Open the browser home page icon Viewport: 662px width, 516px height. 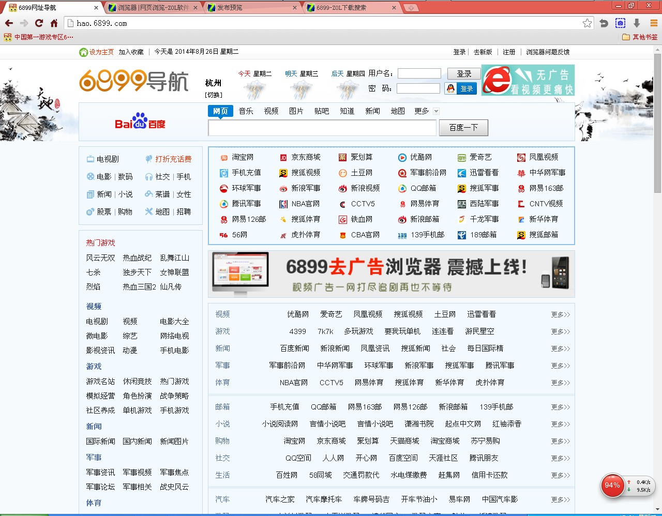[x=54, y=23]
